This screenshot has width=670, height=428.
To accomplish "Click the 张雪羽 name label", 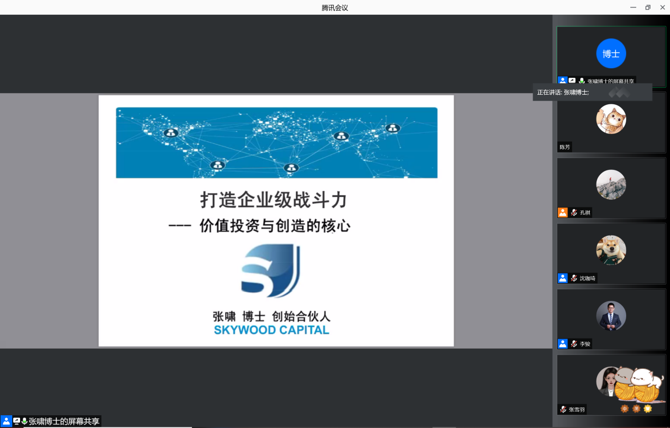I will click(x=577, y=409).
